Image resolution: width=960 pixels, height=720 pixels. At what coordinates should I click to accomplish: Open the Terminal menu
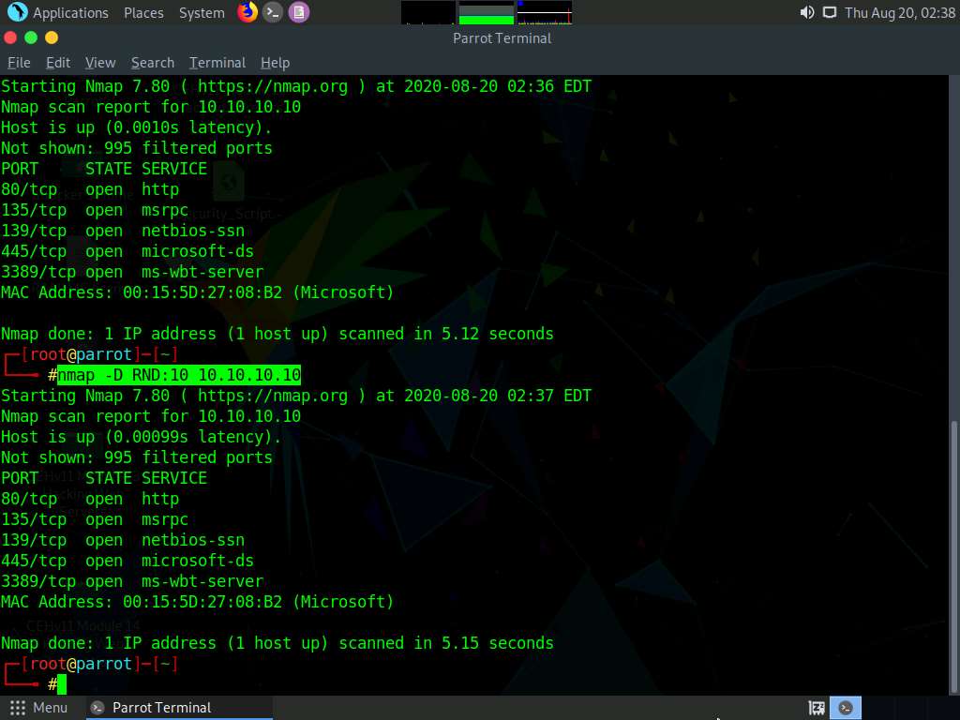(217, 63)
